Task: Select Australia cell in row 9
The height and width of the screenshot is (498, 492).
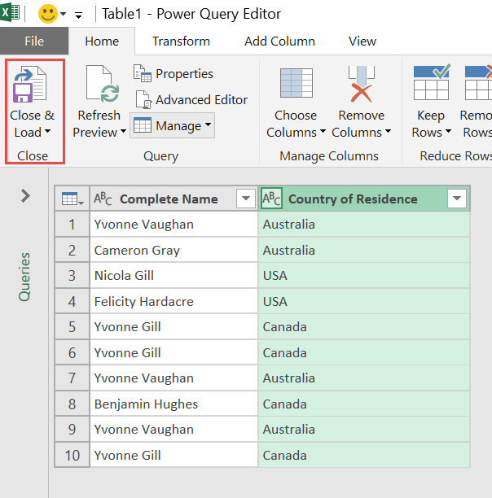Action: pos(364,430)
